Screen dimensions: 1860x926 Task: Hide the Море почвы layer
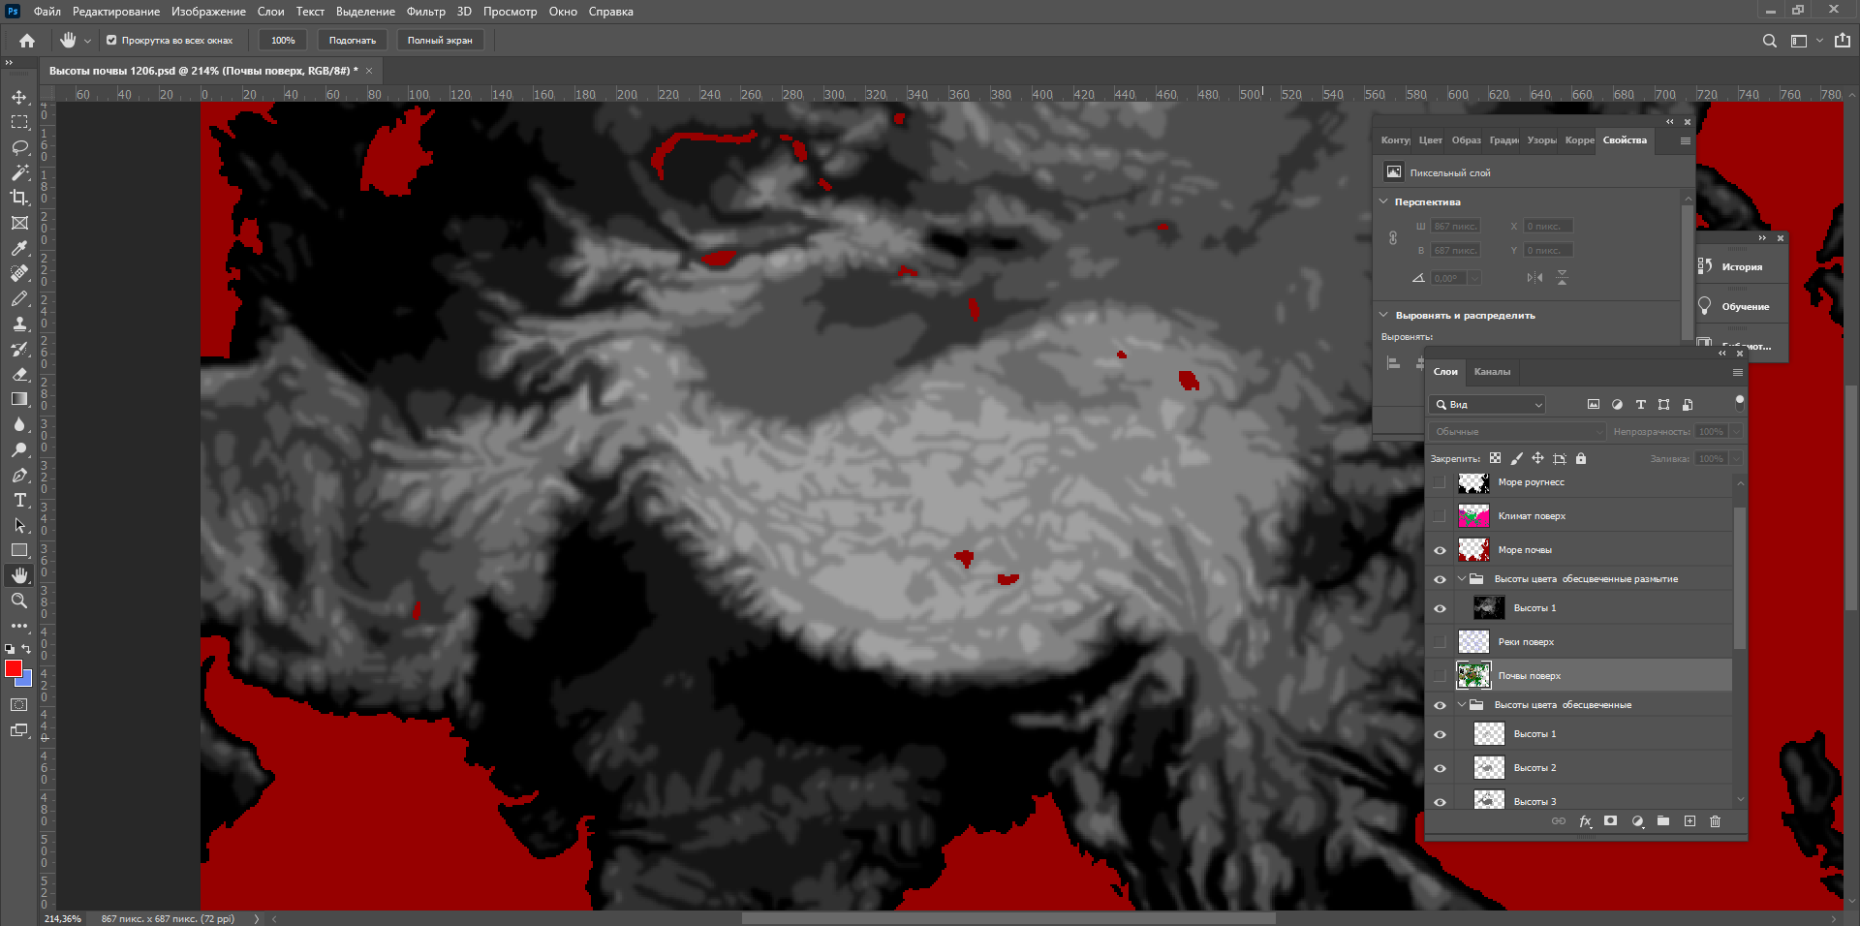pyautogui.click(x=1440, y=550)
